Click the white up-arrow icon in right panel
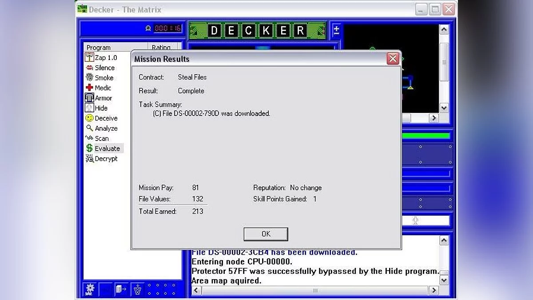Screen dimensions: 533x300 (415, 220)
